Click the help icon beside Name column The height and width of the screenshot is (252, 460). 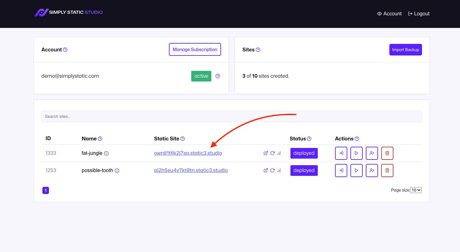click(x=100, y=139)
